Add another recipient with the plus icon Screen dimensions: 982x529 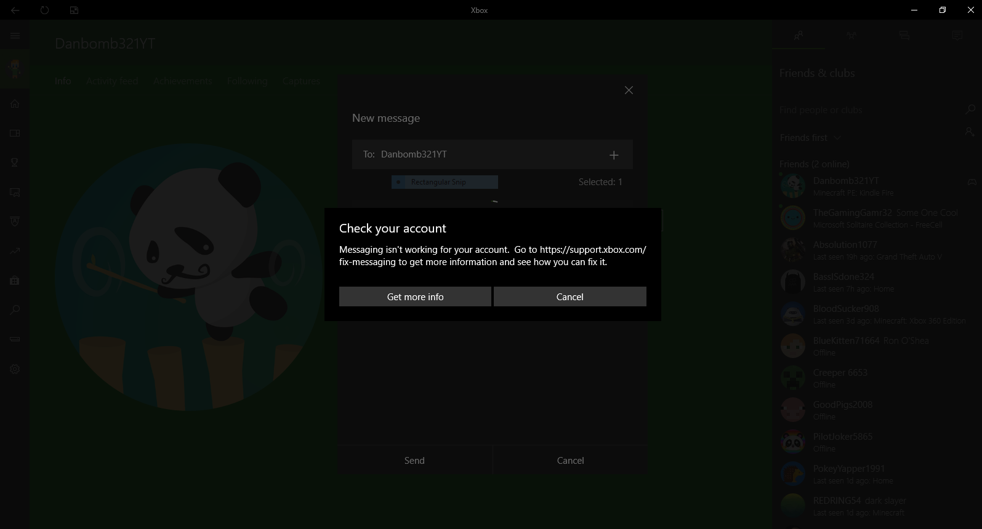pyautogui.click(x=614, y=155)
